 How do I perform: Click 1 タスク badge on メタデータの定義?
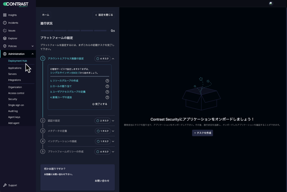pyautogui.click(x=103, y=131)
